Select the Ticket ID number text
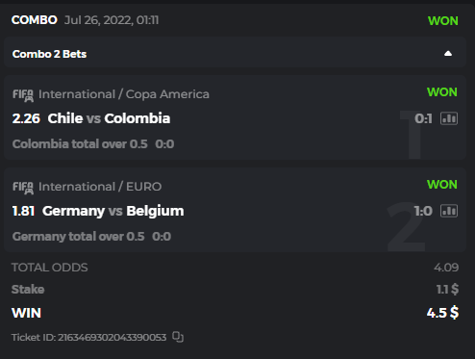Screen dimensions: 475x359 [x=112, y=337]
